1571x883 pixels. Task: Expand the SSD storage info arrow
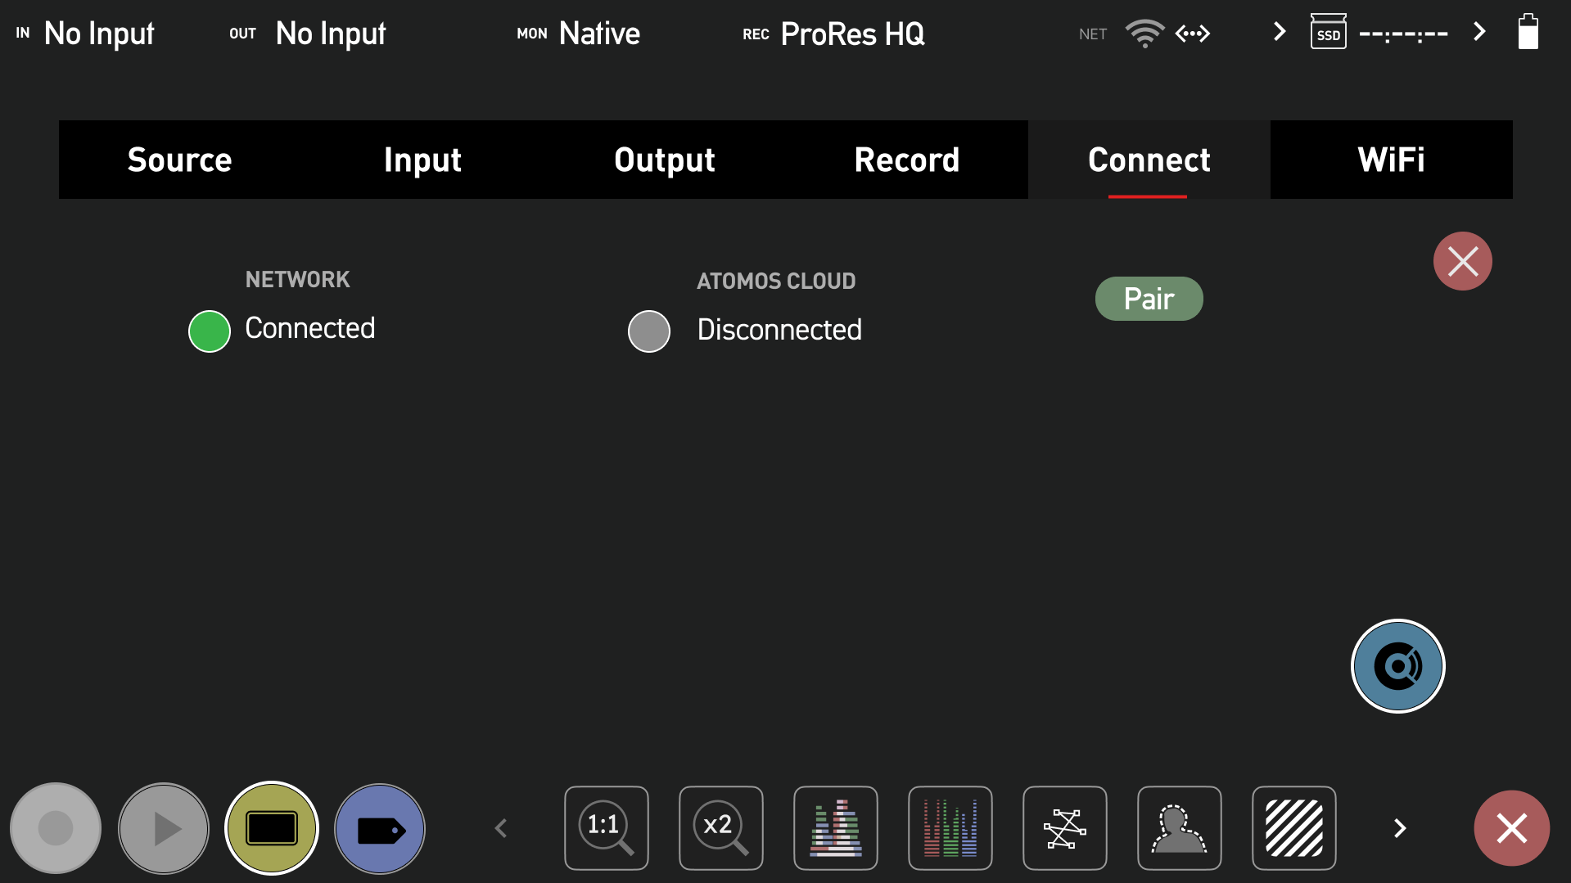click(x=1478, y=33)
